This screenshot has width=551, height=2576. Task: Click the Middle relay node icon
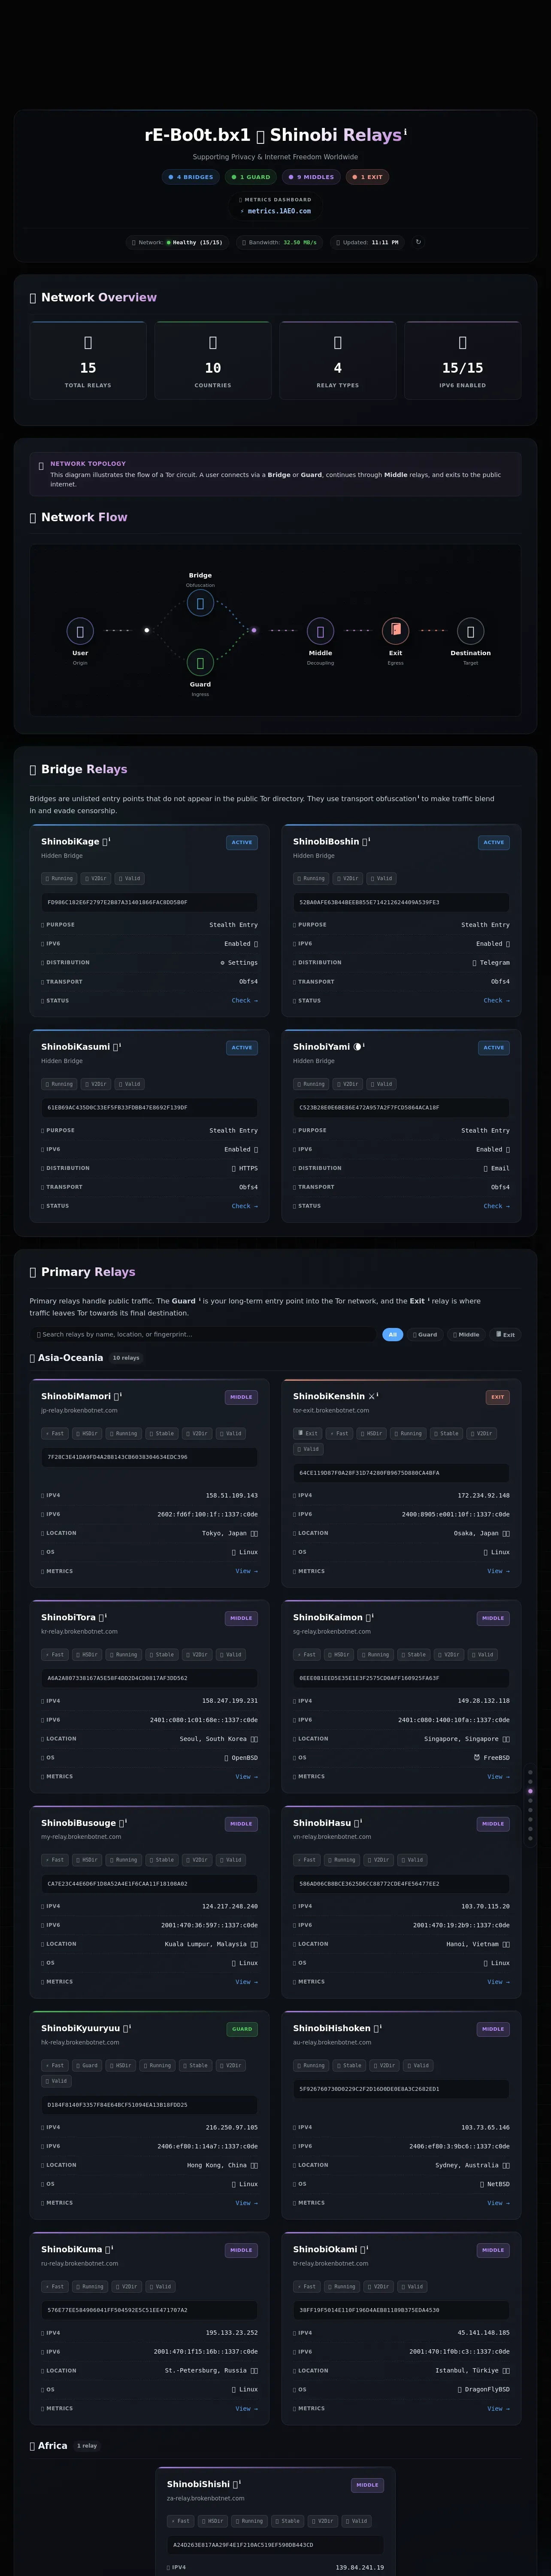(320, 630)
